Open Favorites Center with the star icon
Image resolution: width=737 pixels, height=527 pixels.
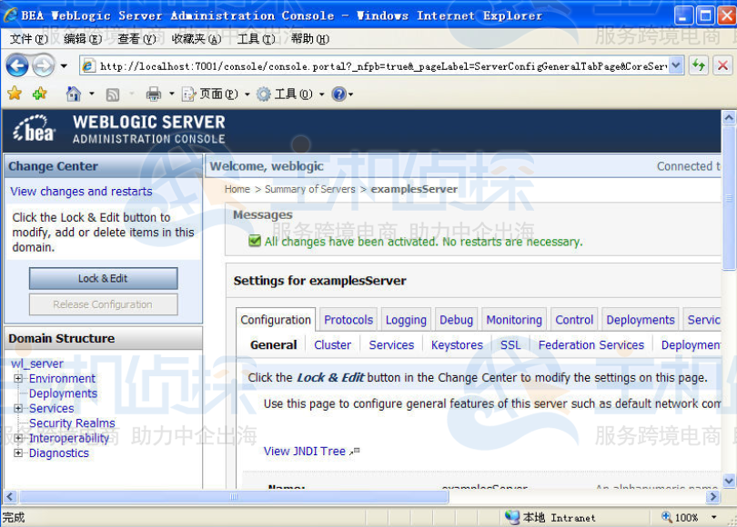[x=15, y=94]
